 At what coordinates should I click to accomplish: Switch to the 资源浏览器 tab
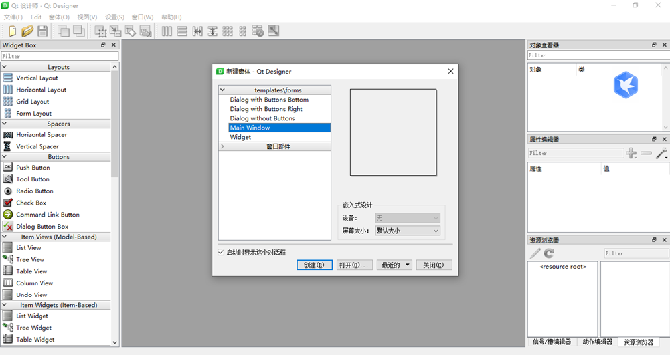tap(638, 342)
